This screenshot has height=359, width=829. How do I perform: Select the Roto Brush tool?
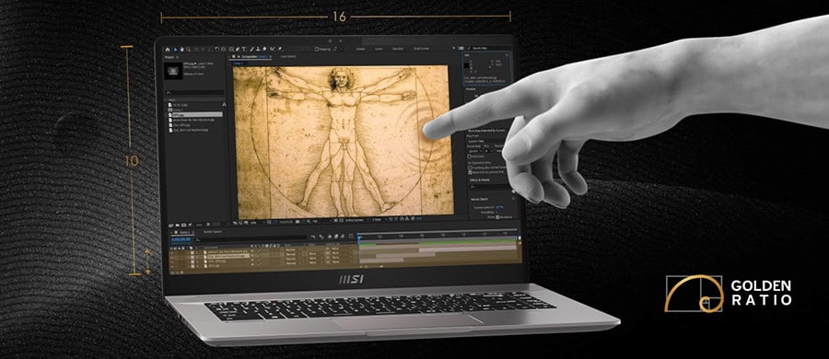coord(273,50)
